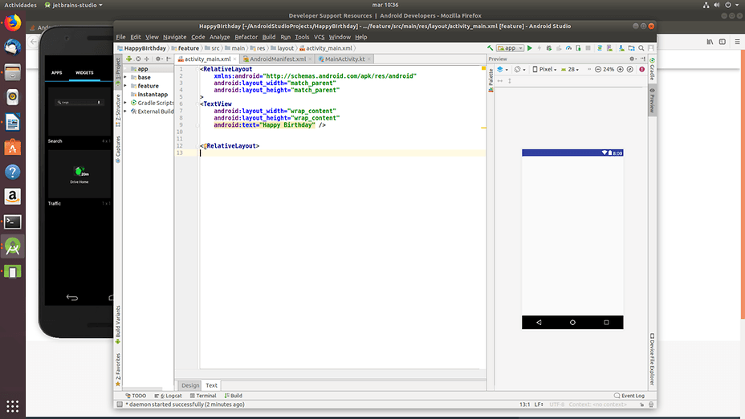
Task: Toggle the Build Variants tool window
Action: click(118, 324)
